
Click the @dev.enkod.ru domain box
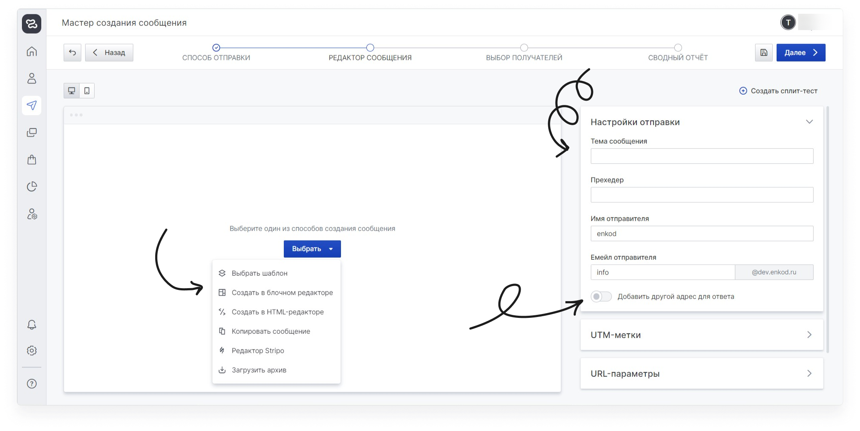click(774, 272)
